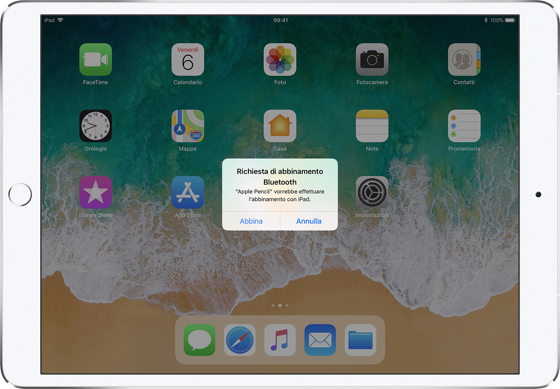Open the Fotocamera app
Viewport: 560px width, 389px height.
point(372,60)
